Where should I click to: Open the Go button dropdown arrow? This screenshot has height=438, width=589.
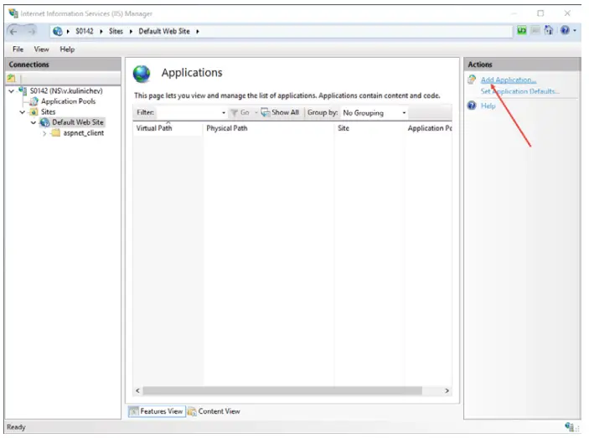pos(256,112)
